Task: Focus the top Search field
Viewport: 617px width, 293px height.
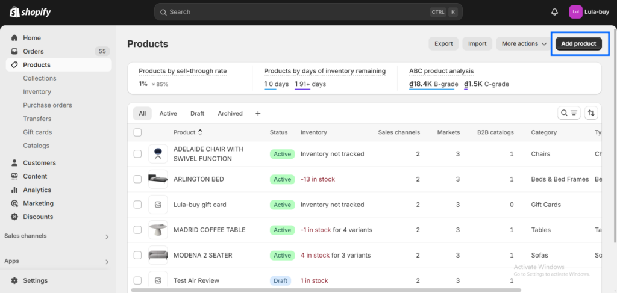Action: [308, 12]
